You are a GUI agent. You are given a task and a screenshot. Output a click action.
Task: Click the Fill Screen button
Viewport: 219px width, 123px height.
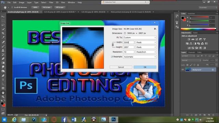(60, 7)
